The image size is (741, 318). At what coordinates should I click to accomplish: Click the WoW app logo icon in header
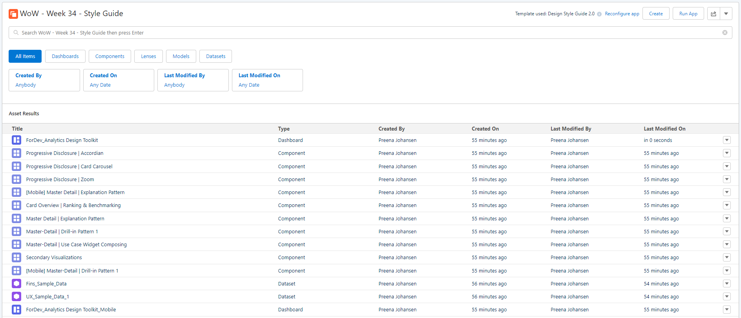point(13,14)
